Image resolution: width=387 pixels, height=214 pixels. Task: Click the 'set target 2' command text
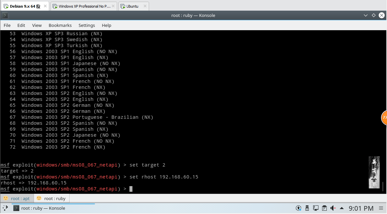click(147, 165)
